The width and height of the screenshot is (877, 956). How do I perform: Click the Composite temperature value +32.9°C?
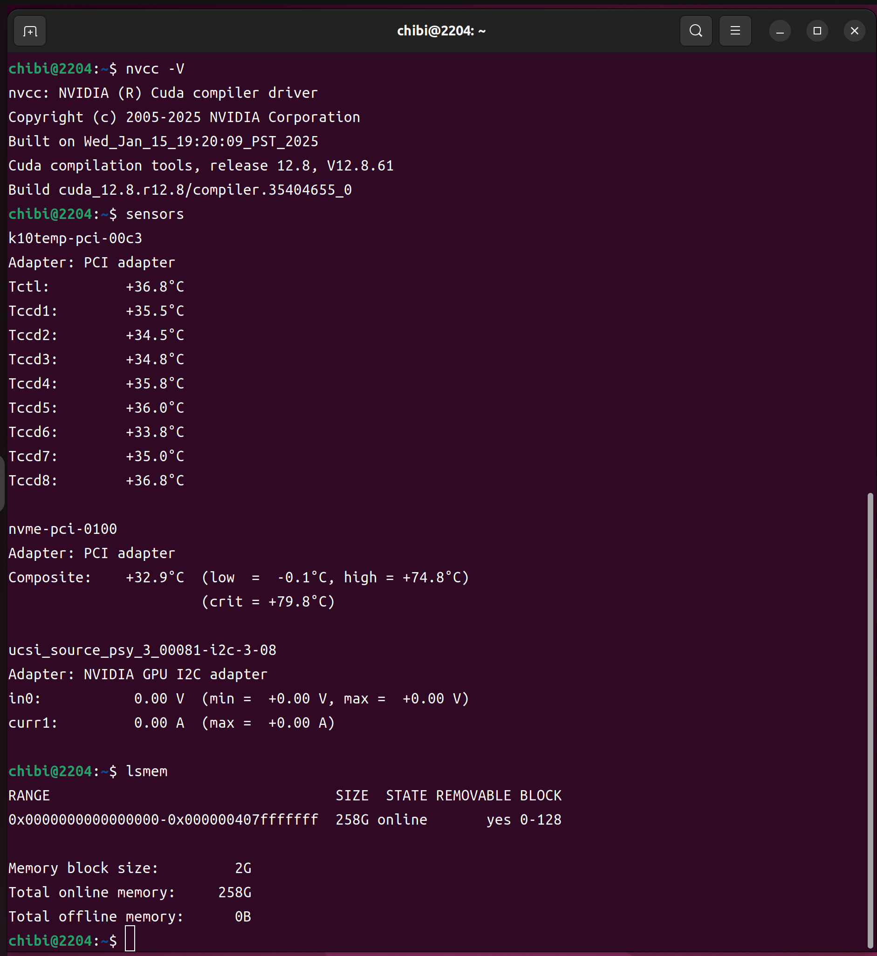click(x=155, y=577)
